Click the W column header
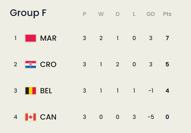 101,14
